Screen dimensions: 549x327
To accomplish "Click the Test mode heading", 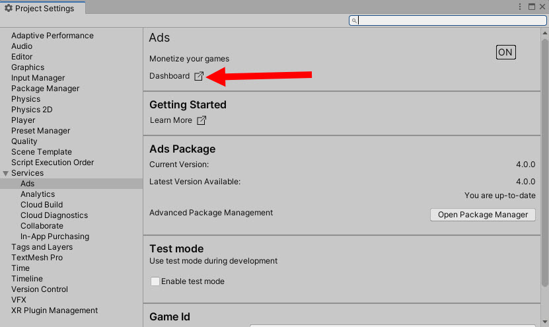I will [x=176, y=248].
